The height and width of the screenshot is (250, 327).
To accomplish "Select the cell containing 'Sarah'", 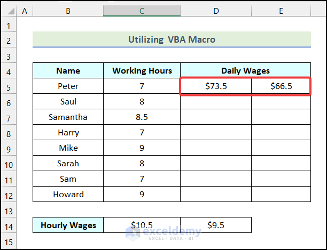I will click(x=68, y=163).
